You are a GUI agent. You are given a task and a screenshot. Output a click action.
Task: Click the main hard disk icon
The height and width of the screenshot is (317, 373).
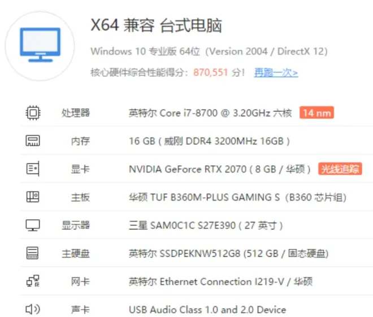tap(32, 254)
